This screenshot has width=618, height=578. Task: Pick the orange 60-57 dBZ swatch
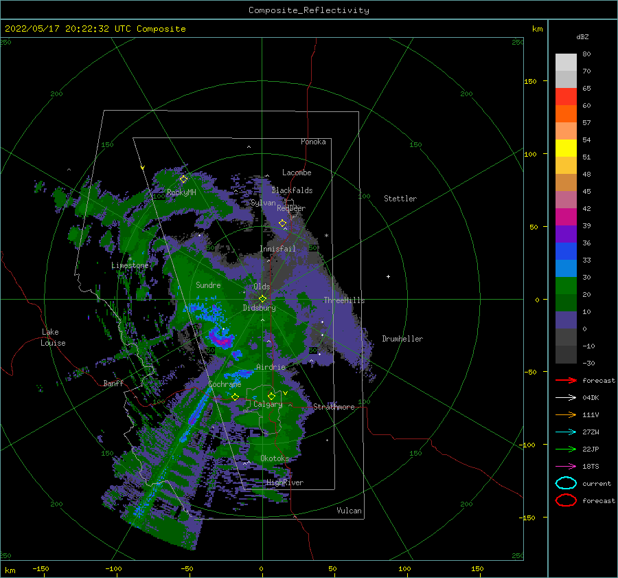[566, 114]
